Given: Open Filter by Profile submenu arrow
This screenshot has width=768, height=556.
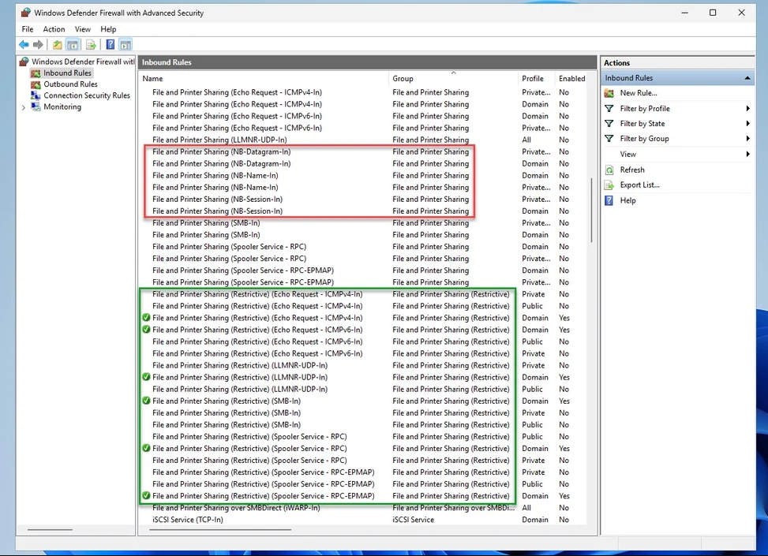Looking at the screenshot, I should click(747, 109).
